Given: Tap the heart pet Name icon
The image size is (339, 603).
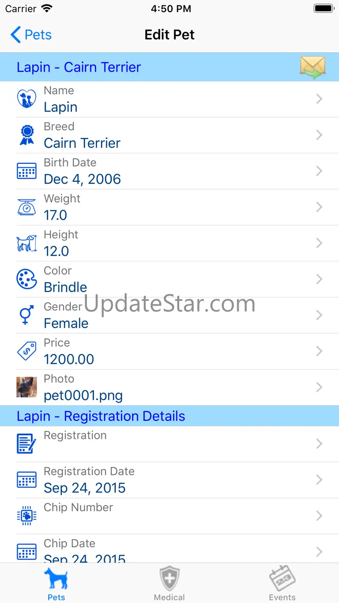Looking at the screenshot, I should point(27,99).
